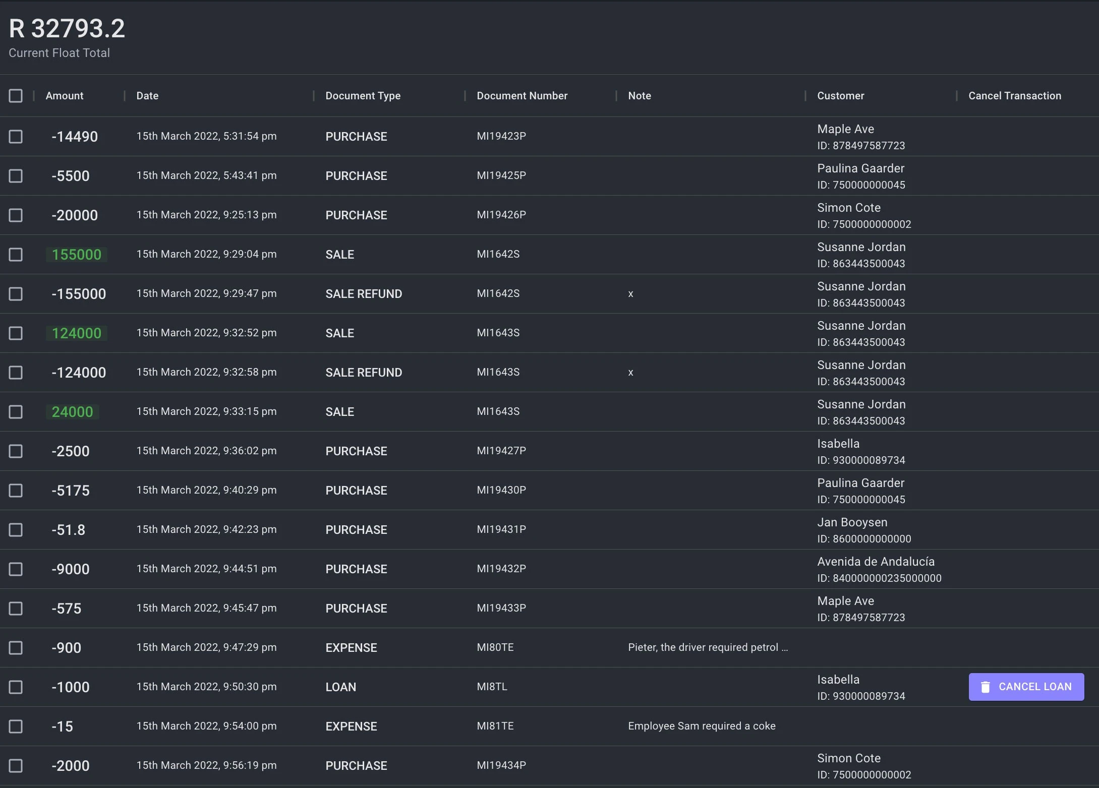Click customer Avenida de Andalucía
Screen dimensions: 1099x788
coord(876,562)
